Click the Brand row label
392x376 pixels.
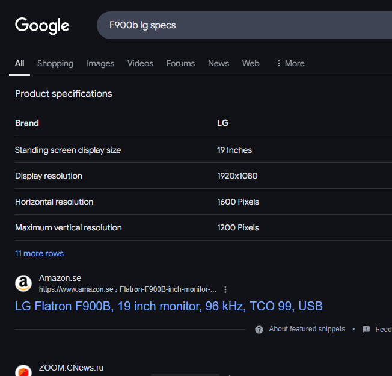coord(27,123)
